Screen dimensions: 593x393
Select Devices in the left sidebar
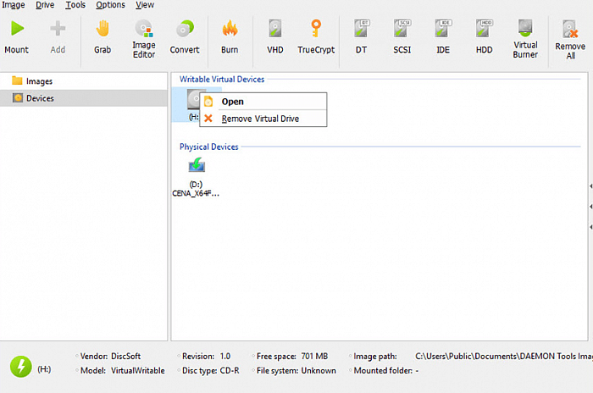coord(83,98)
